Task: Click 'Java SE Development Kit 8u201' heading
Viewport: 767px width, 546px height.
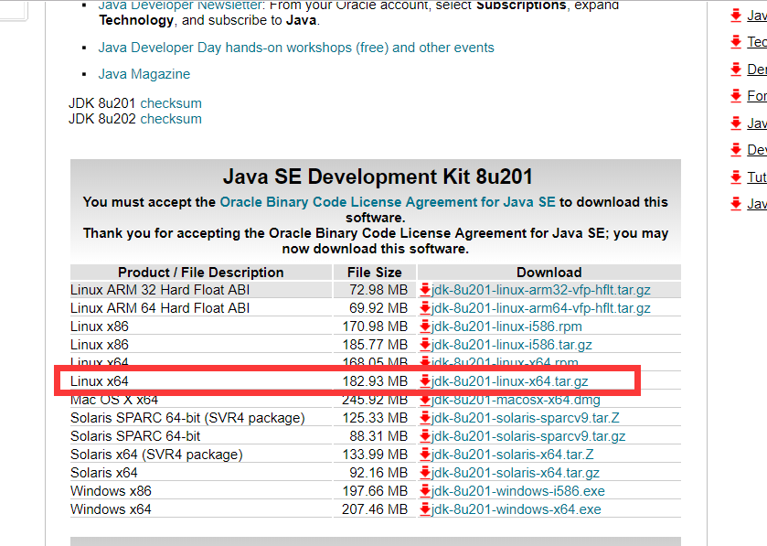Action: pos(378,177)
